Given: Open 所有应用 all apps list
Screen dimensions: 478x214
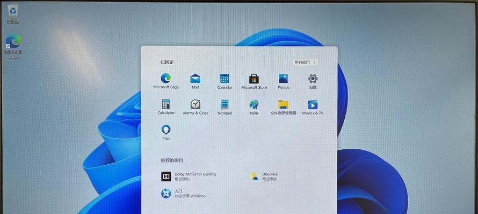Looking at the screenshot, I should click(x=305, y=62).
